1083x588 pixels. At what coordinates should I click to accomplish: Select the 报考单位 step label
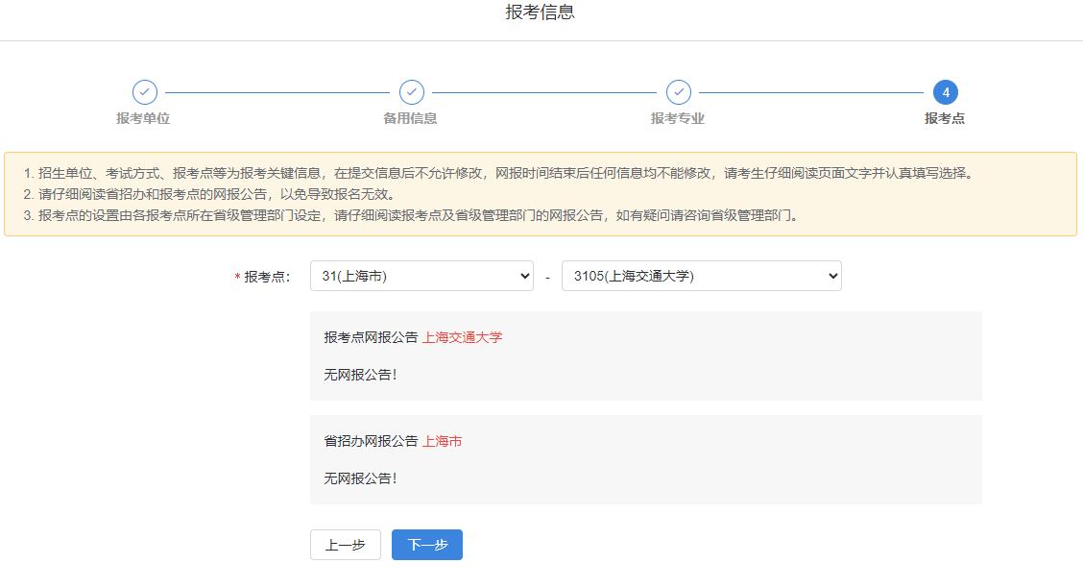coord(143,118)
